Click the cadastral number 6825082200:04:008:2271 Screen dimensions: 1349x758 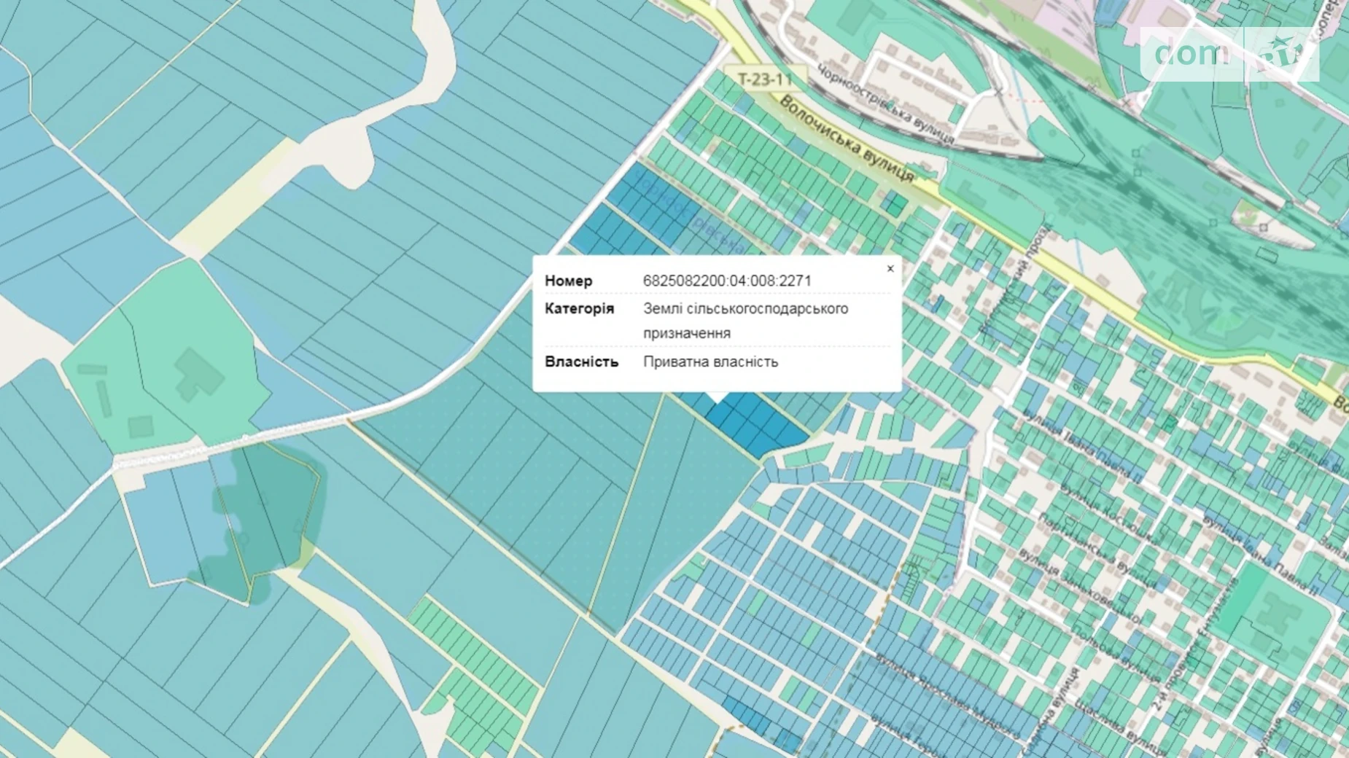pyautogui.click(x=726, y=281)
